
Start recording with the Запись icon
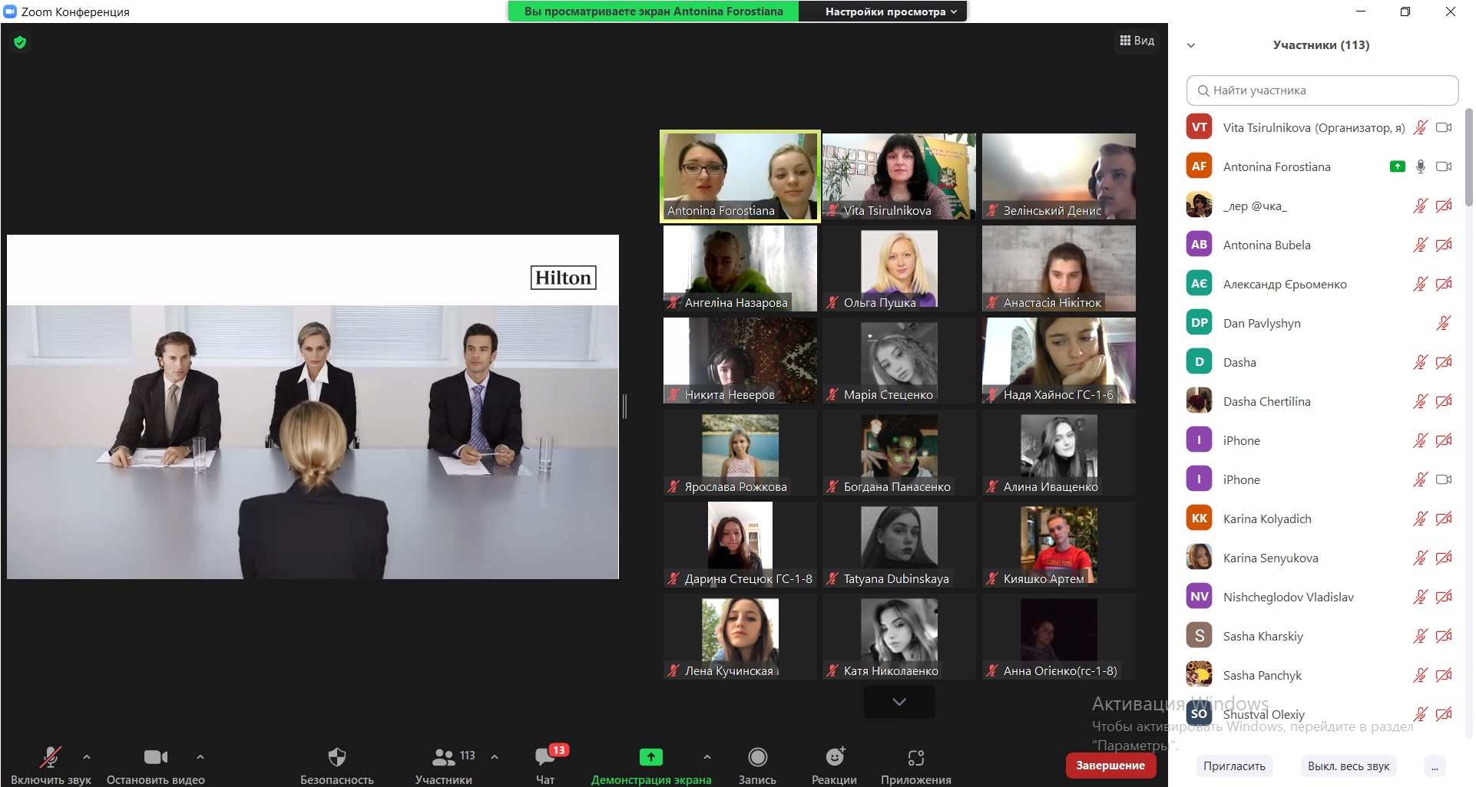(x=757, y=757)
